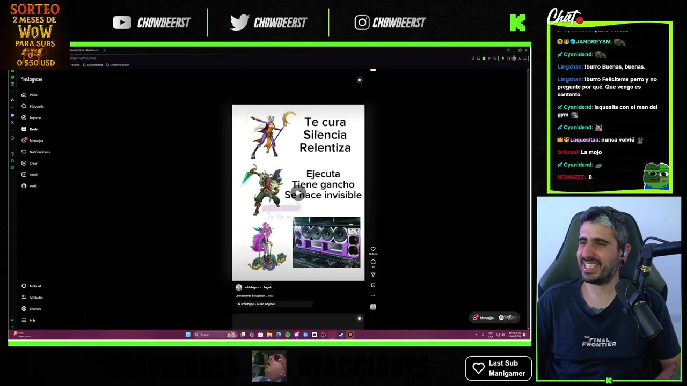Screen dimensions: 687x386
Task: Open ChowdeerST Twitter banner
Action: [x=268, y=23]
